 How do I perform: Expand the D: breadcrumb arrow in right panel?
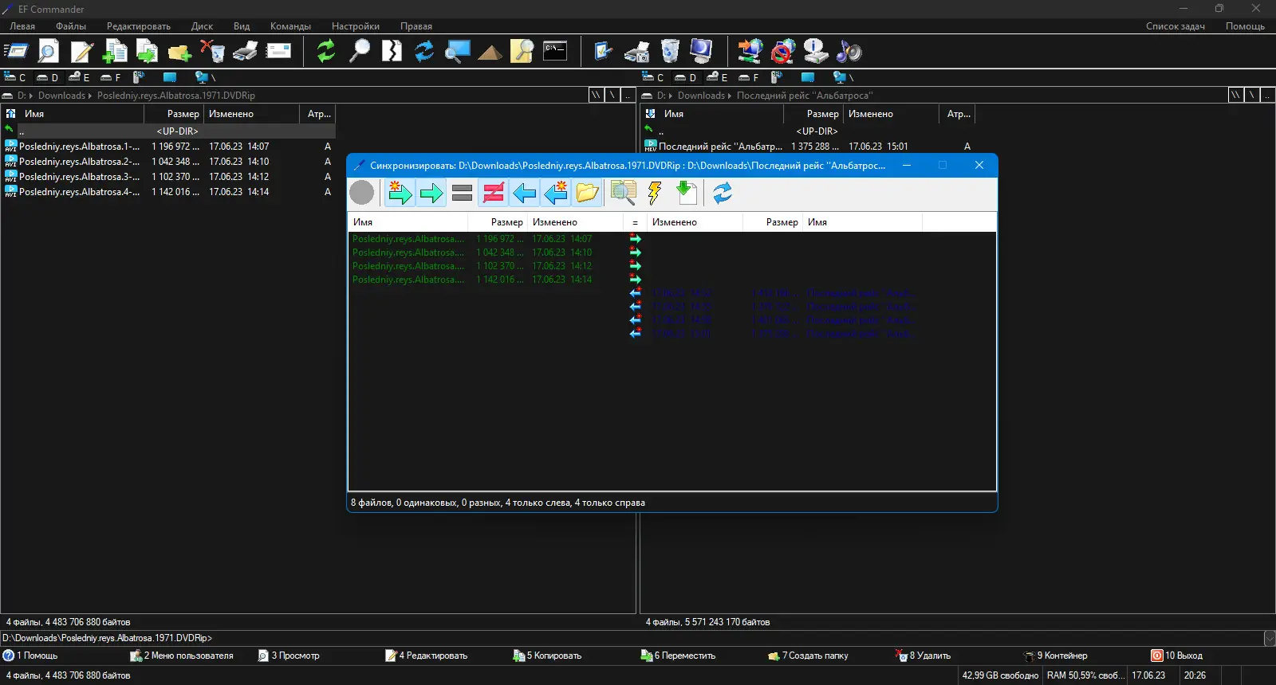click(x=671, y=96)
